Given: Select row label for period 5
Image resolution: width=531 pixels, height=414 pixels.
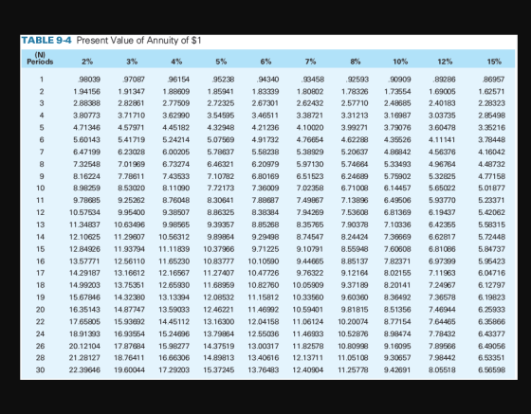Looking at the screenshot, I should click(42, 128).
